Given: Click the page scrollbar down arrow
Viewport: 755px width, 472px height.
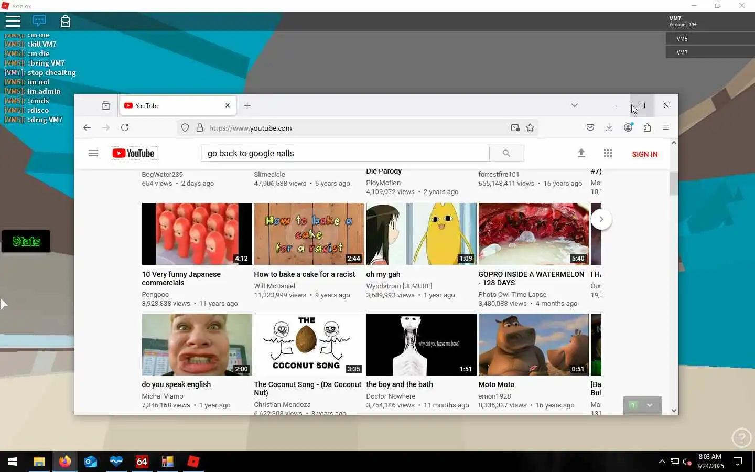Looking at the screenshot, I should coord(674,411).
